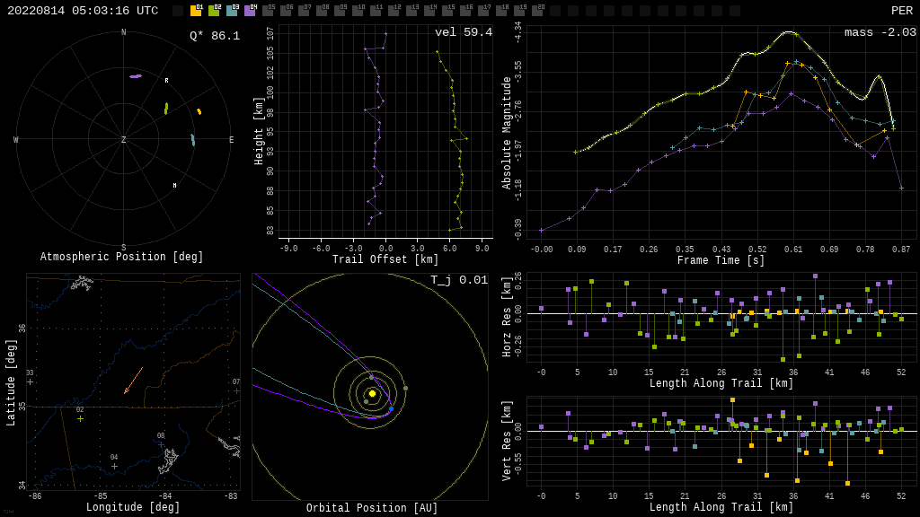Click the teal station 03 swatch
Image resolution: width=920 pixels, height=517 pixels.
coord(232,11)
